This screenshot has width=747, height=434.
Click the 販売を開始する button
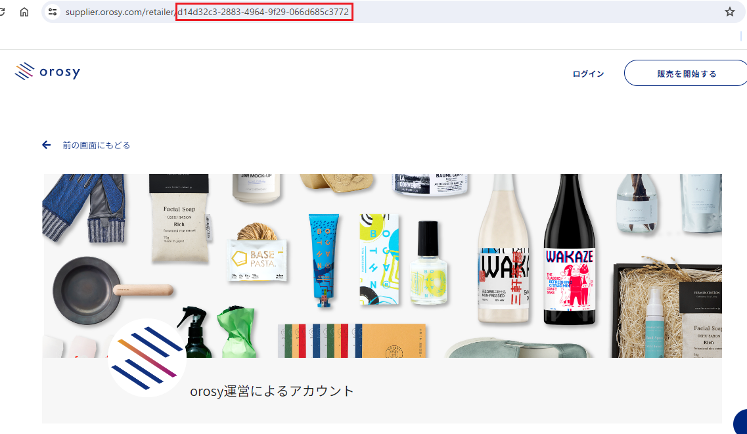pos(686,74)
